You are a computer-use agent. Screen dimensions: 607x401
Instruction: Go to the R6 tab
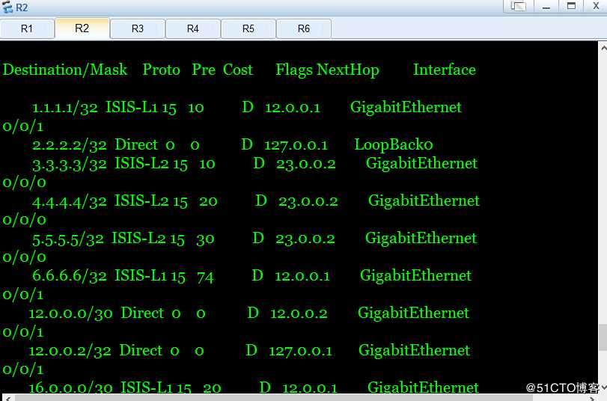point(304,28)
